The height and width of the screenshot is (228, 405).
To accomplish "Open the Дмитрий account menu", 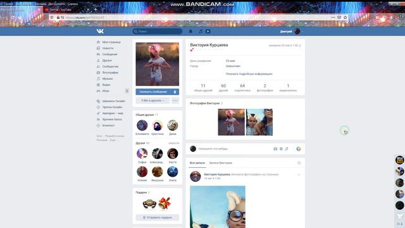I will tap(291, 31).
